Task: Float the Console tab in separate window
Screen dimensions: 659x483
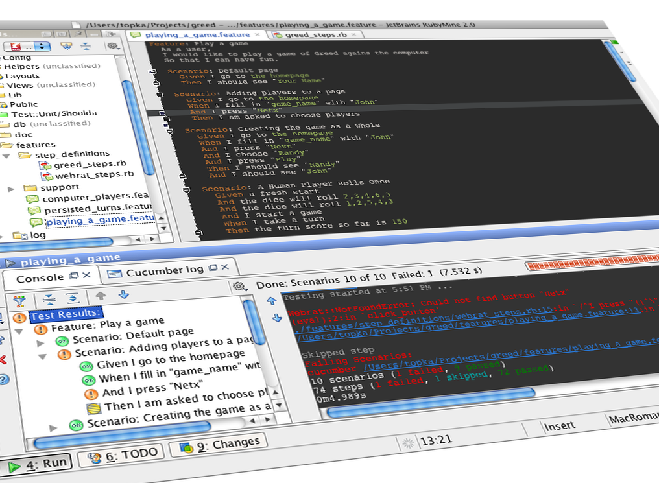Action: click(74, 276)
